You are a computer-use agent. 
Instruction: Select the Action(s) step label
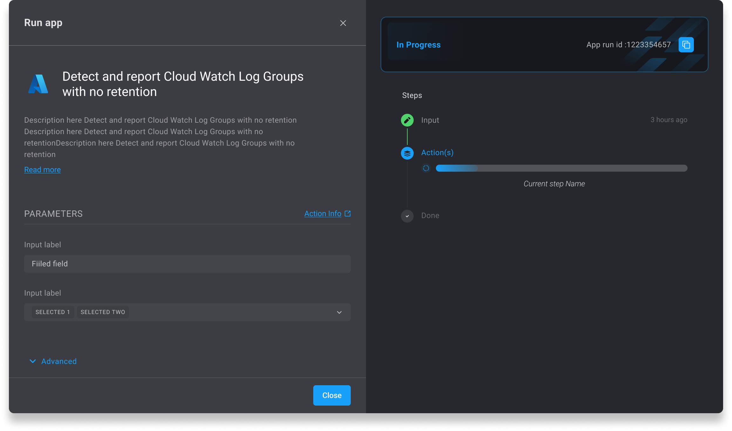pyautogui.click(x=437, y=153)
